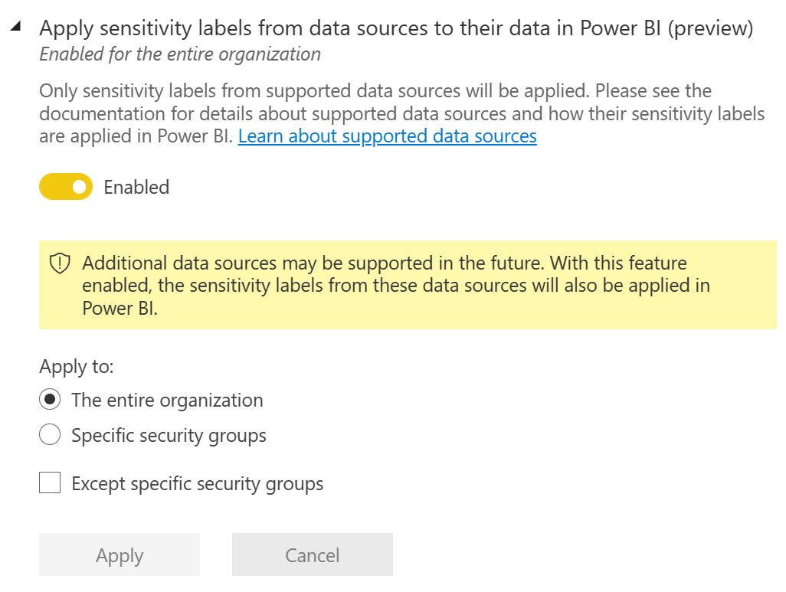Choose the 'Specific security groups' radio button

(x=50, y=436)
